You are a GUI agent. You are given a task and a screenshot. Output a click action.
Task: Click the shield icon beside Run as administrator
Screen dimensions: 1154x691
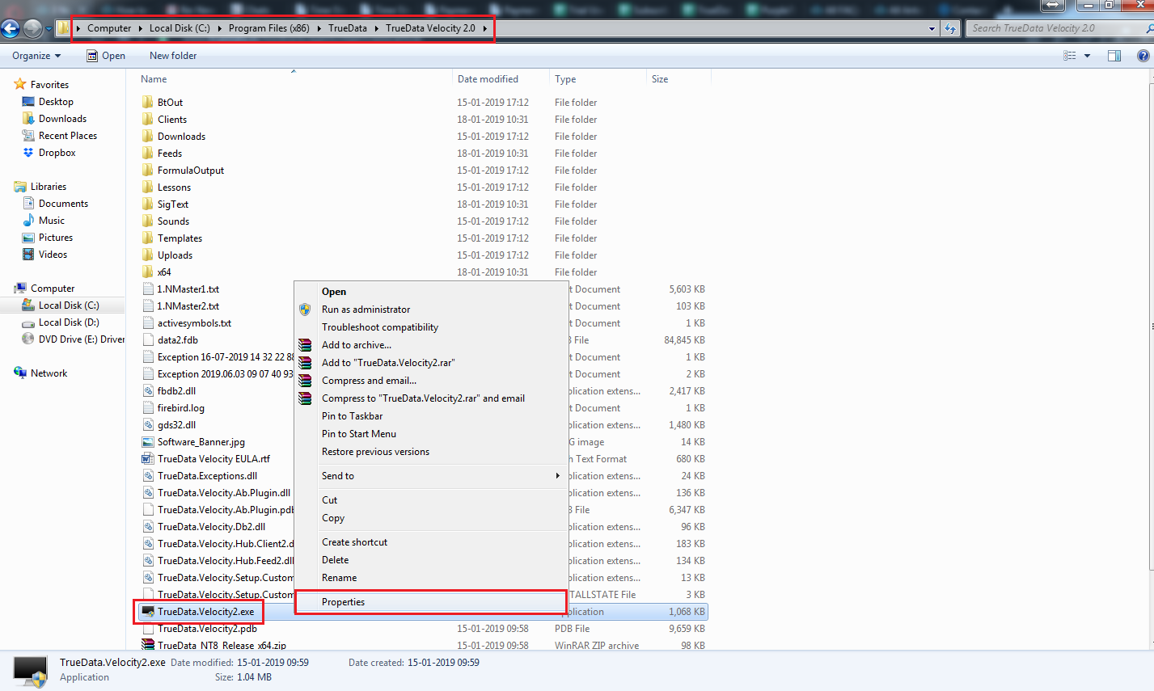click(x=305, y=310)
